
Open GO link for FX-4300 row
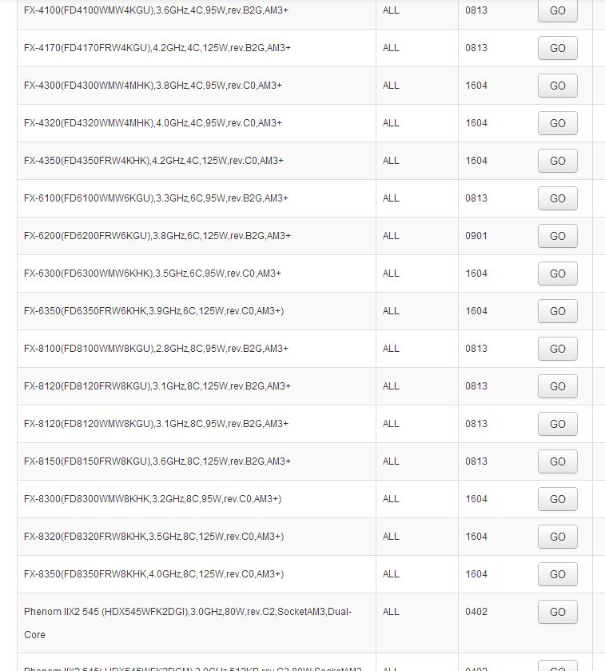[x=558, y=86]
